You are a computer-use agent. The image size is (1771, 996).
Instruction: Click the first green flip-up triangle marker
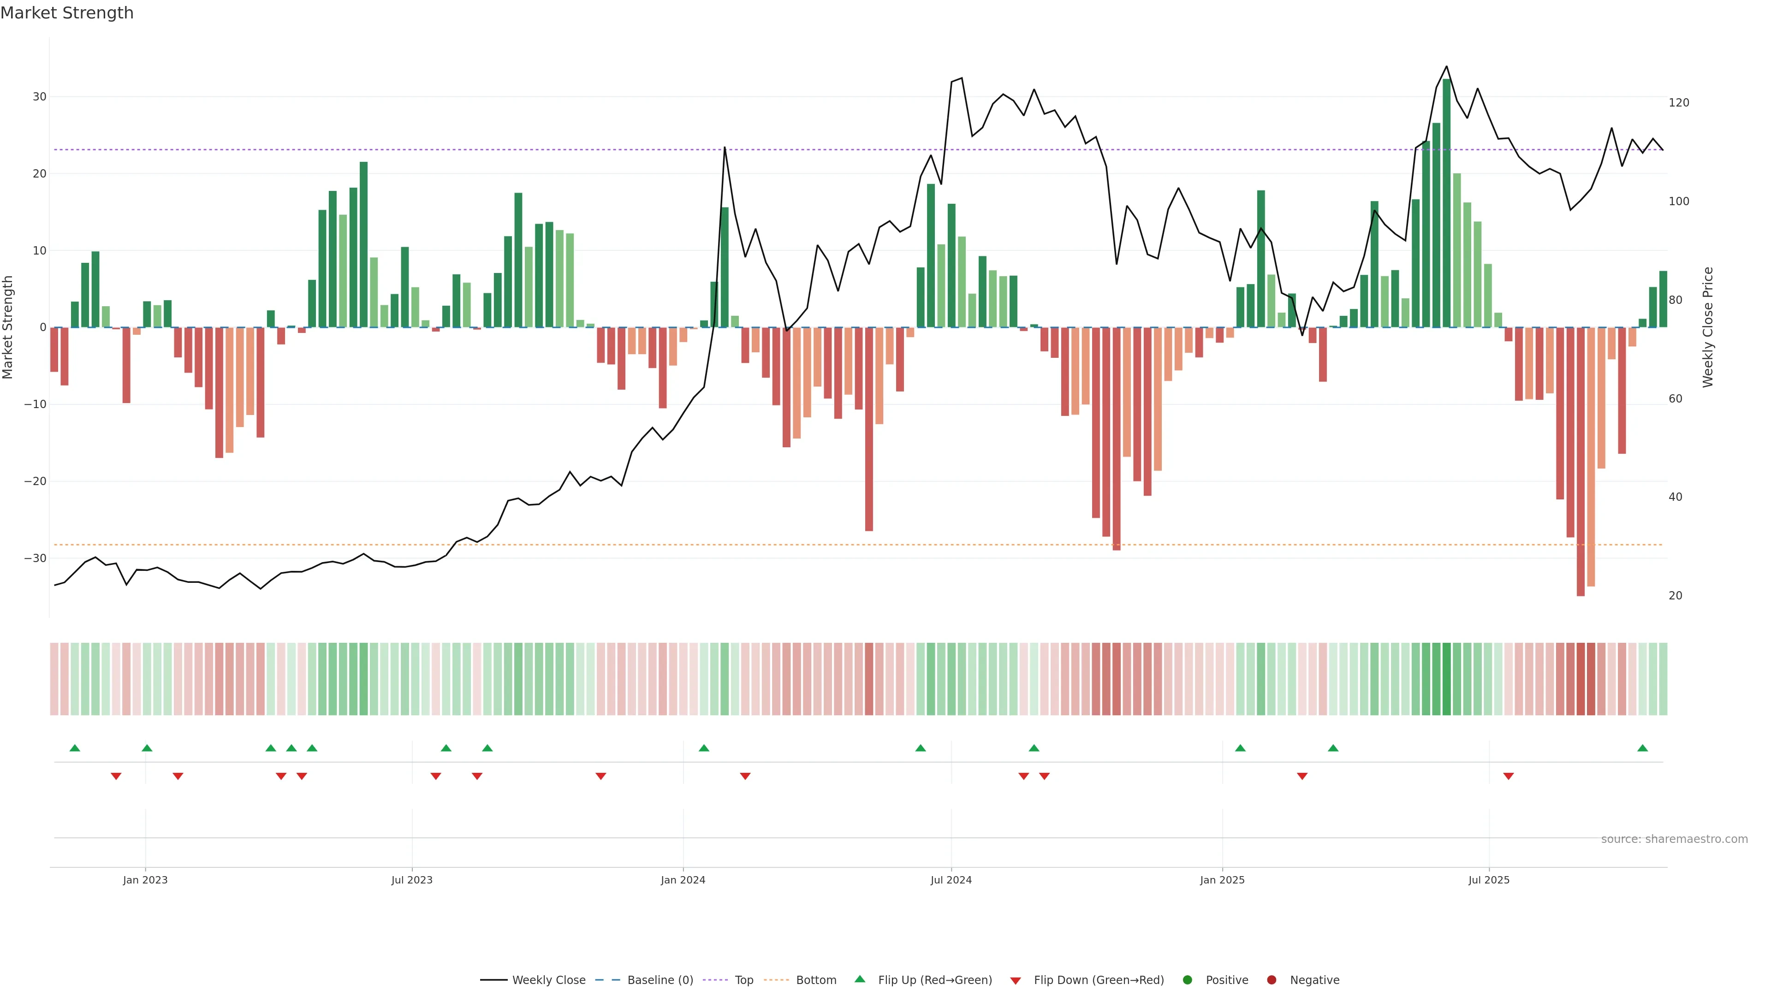(75, 748)
